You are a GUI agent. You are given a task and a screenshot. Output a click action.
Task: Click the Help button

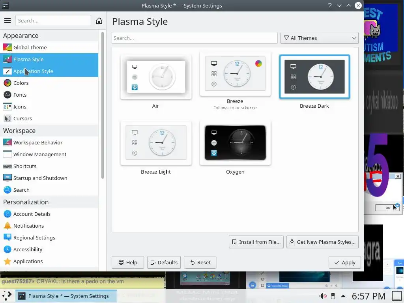click(x=128, y=262)
